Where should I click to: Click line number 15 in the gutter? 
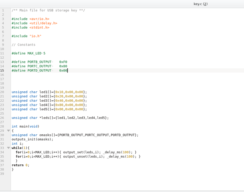click(x=3, y=71)
